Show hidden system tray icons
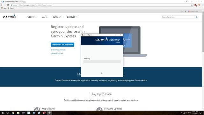Image resolution: width=204 pixels, height=115 pixels. tap(181, 113)
